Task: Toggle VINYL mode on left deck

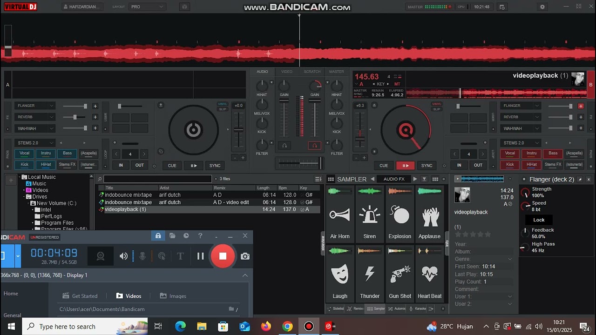Action: point(223,104)
